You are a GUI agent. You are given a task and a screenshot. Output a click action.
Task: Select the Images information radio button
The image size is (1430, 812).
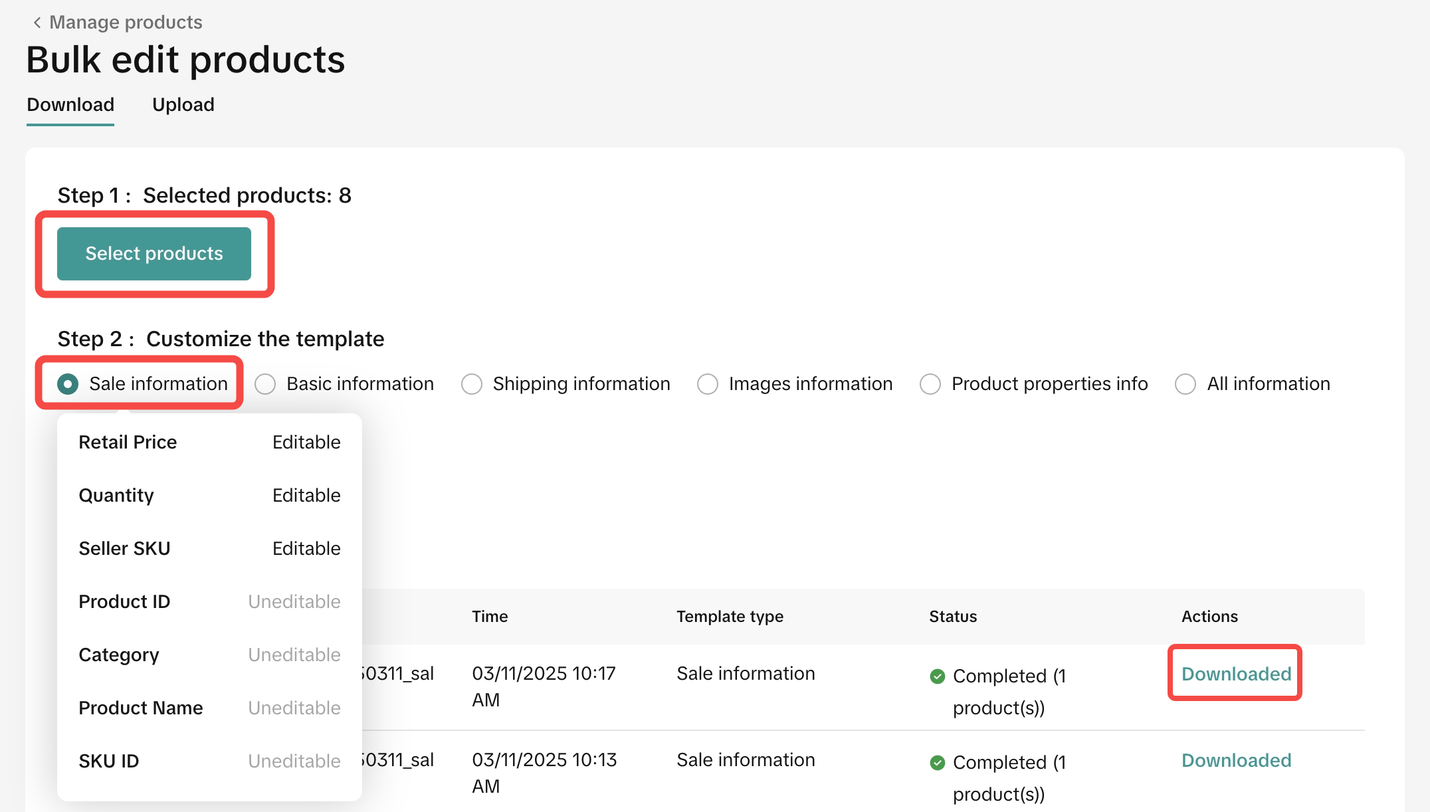click(x=708, y=384)
